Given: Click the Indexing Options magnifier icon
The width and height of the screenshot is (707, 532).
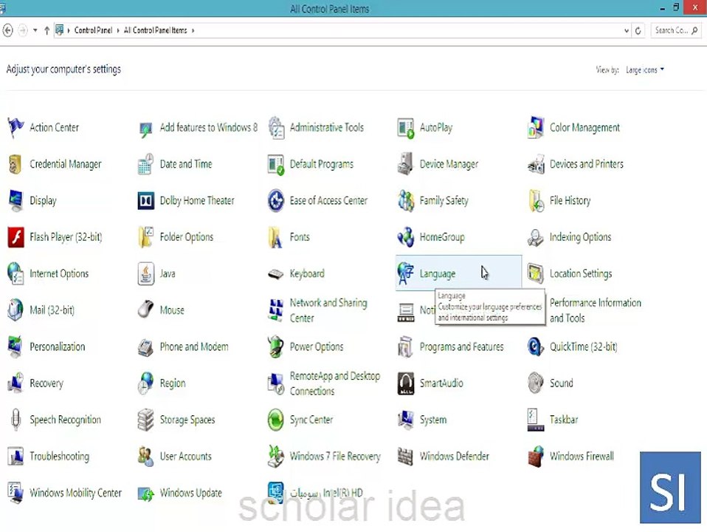Looking at the screenshot, I should click(536, 237).
